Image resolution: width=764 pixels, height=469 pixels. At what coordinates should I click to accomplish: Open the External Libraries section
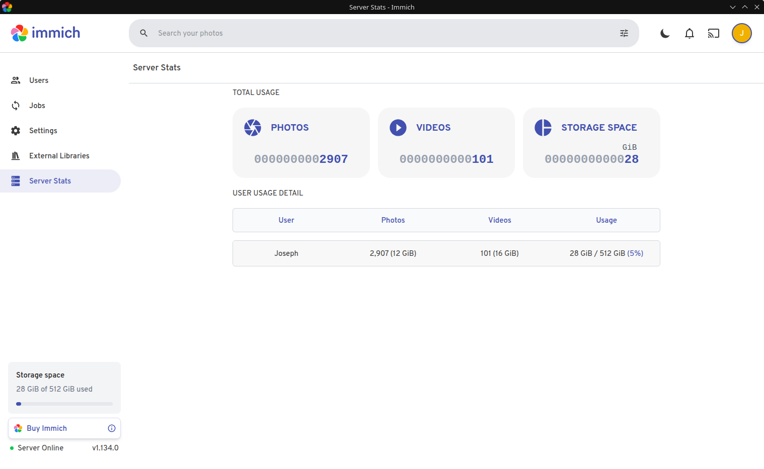(59, 155)
